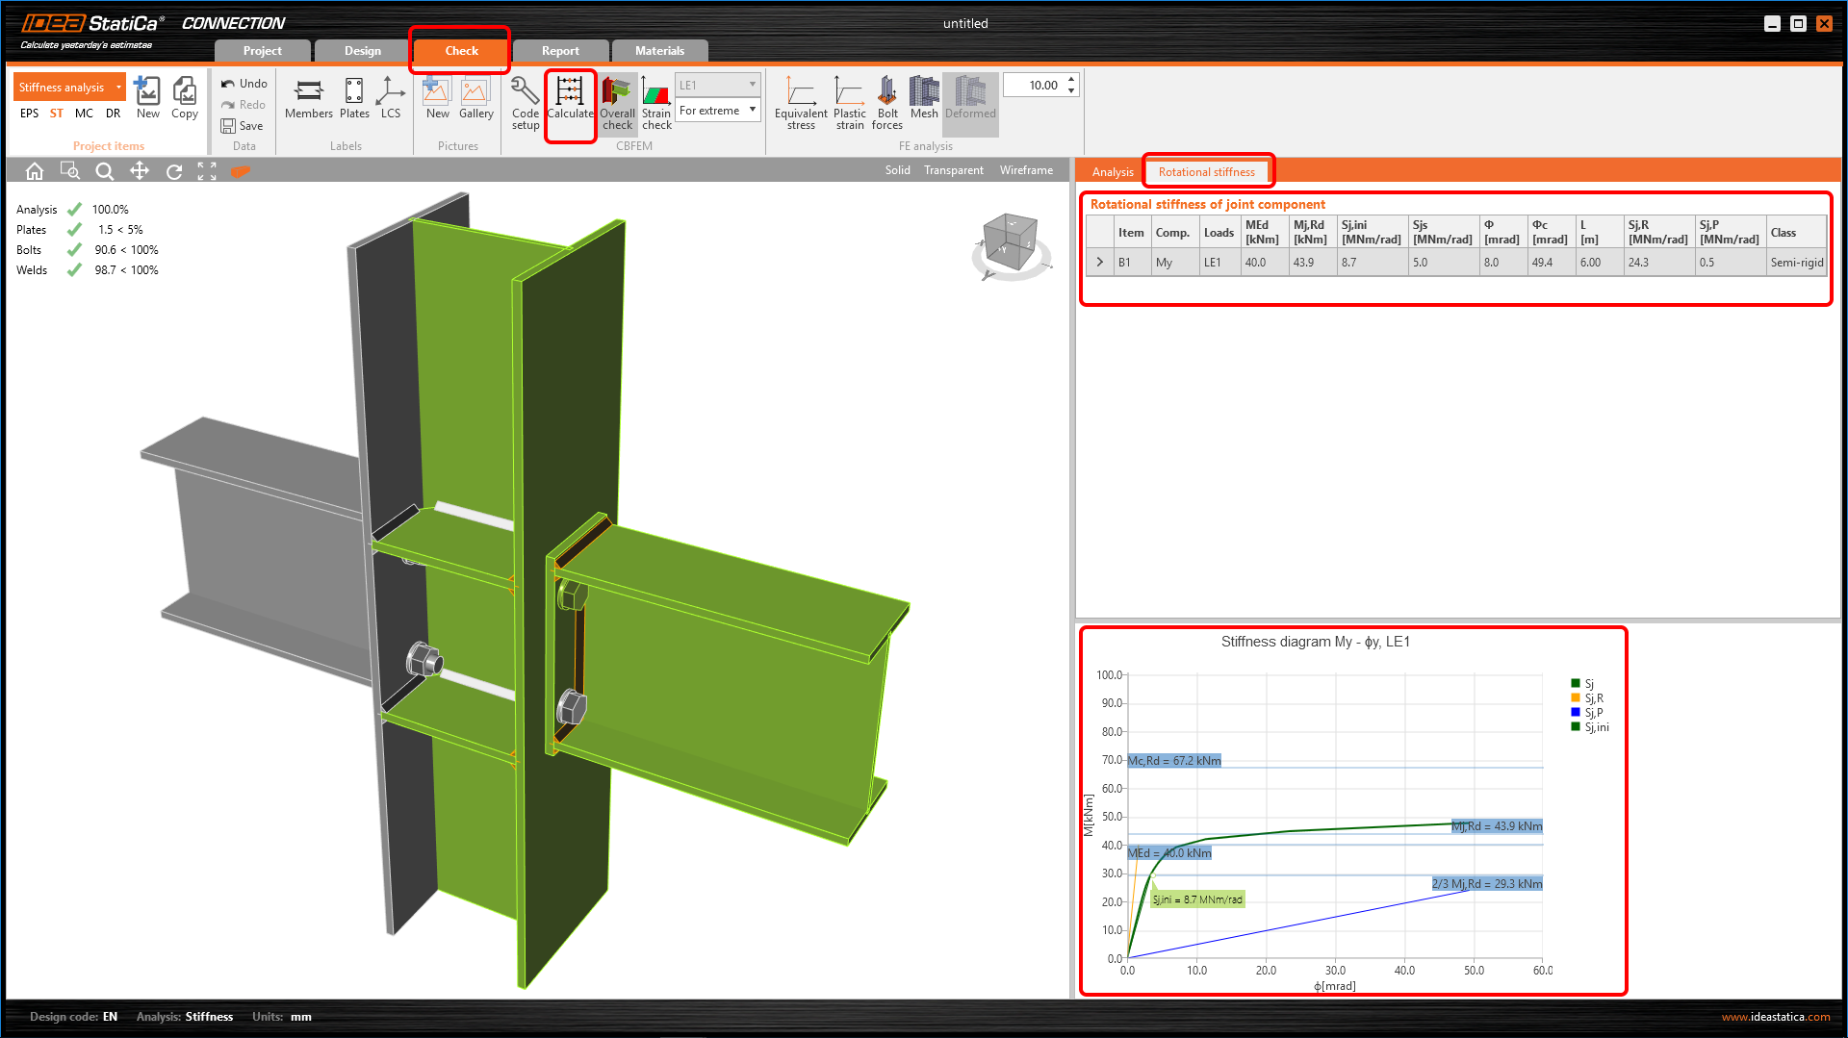
Task: Click the Calculate icon in CBFEM group
Action: pyautogui.click(x=570, y=100)
